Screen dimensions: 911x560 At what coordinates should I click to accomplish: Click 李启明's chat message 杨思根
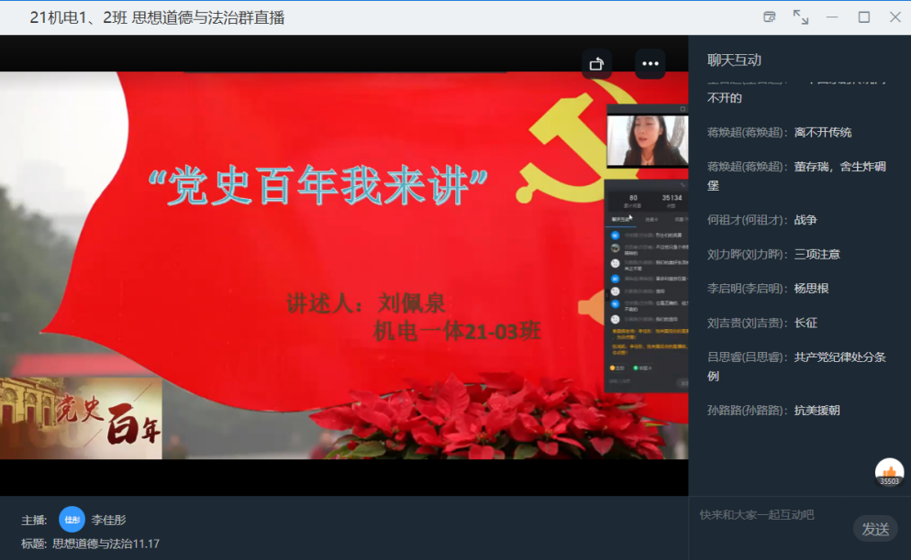pyautogui.click(x=811, y=289)
